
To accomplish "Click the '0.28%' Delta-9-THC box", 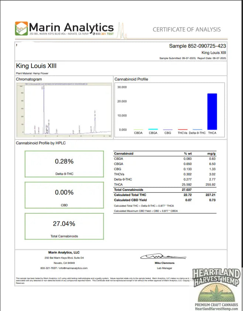I will point(64,164).
